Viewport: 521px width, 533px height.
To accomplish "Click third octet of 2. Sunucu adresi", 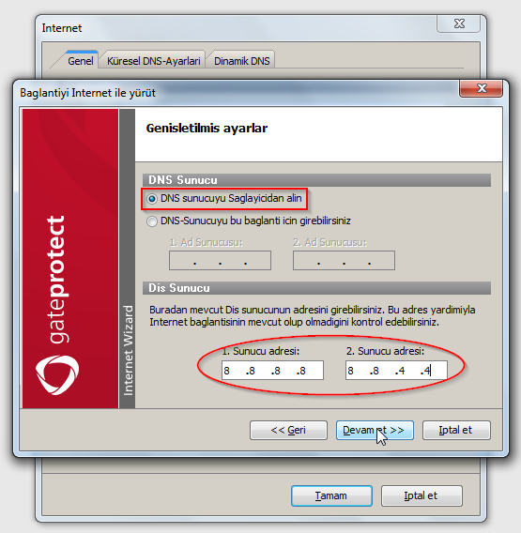I will click(x=402, y=371).
